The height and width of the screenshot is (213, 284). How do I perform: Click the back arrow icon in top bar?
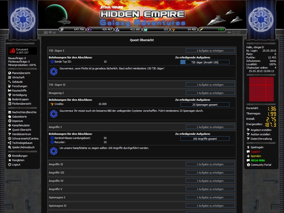pyautogui.click(x=229, y=32)
